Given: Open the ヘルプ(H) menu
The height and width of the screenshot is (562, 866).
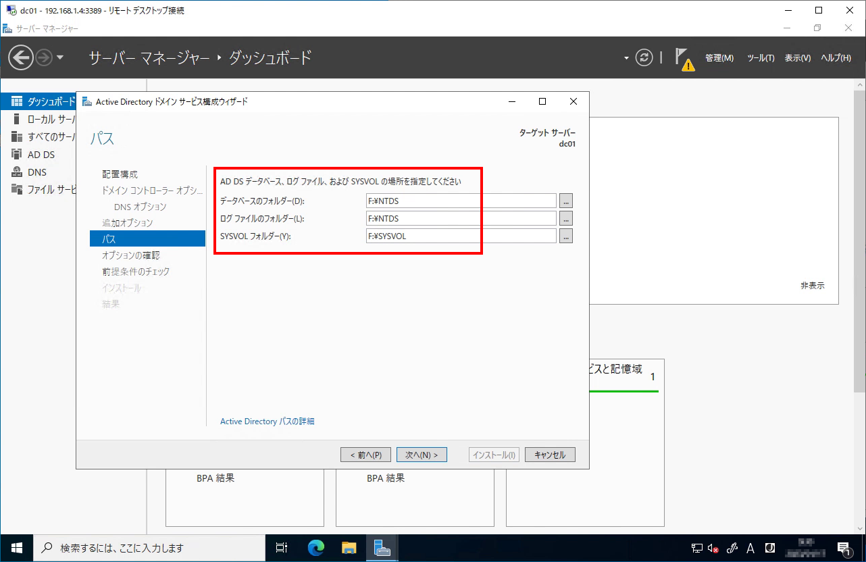Looking at the screenshot, I should (x=836, y=58).
